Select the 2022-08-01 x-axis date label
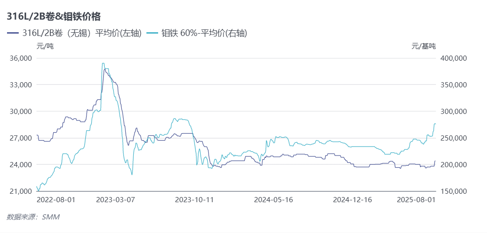Image resolution: width=487 pixels, height=233 pixels. 56,199
